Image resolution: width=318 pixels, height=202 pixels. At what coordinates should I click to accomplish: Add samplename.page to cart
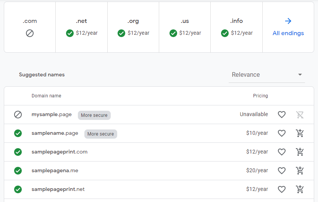tap(300, 133)
